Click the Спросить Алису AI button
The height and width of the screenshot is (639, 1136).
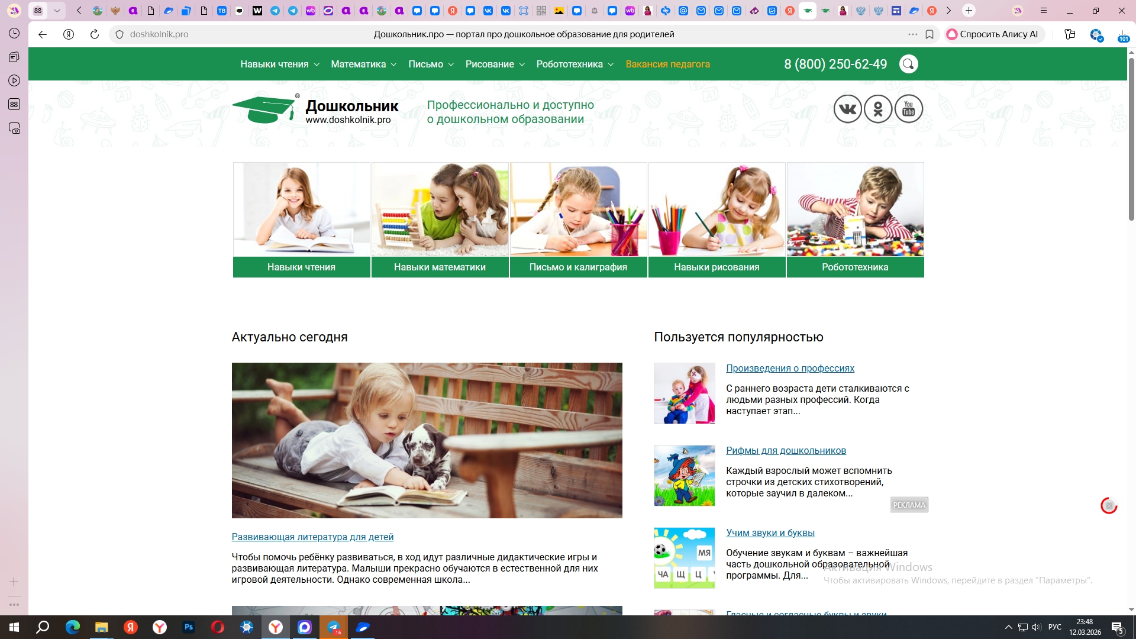click(x=994, y=34)
